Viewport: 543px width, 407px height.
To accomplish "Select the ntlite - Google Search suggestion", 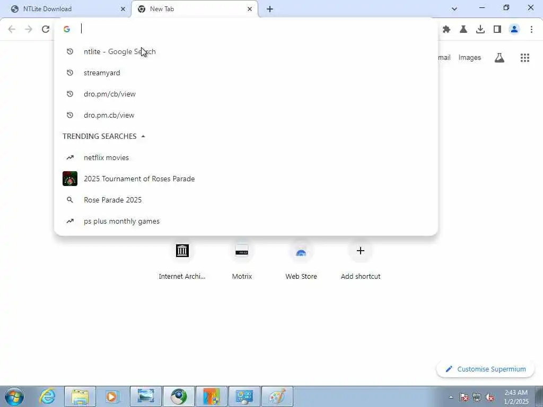I will click(x=246, y=51).
